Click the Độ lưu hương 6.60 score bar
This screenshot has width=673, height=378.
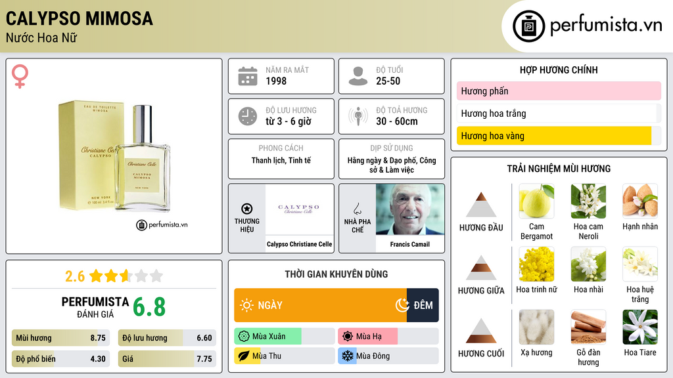[x=167, y=338]
